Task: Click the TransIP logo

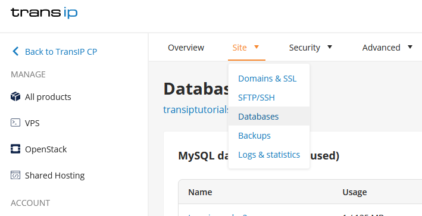Action: point(44,13)
